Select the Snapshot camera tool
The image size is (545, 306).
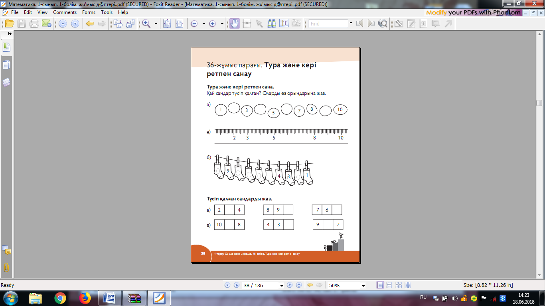[x=296, y=24]
